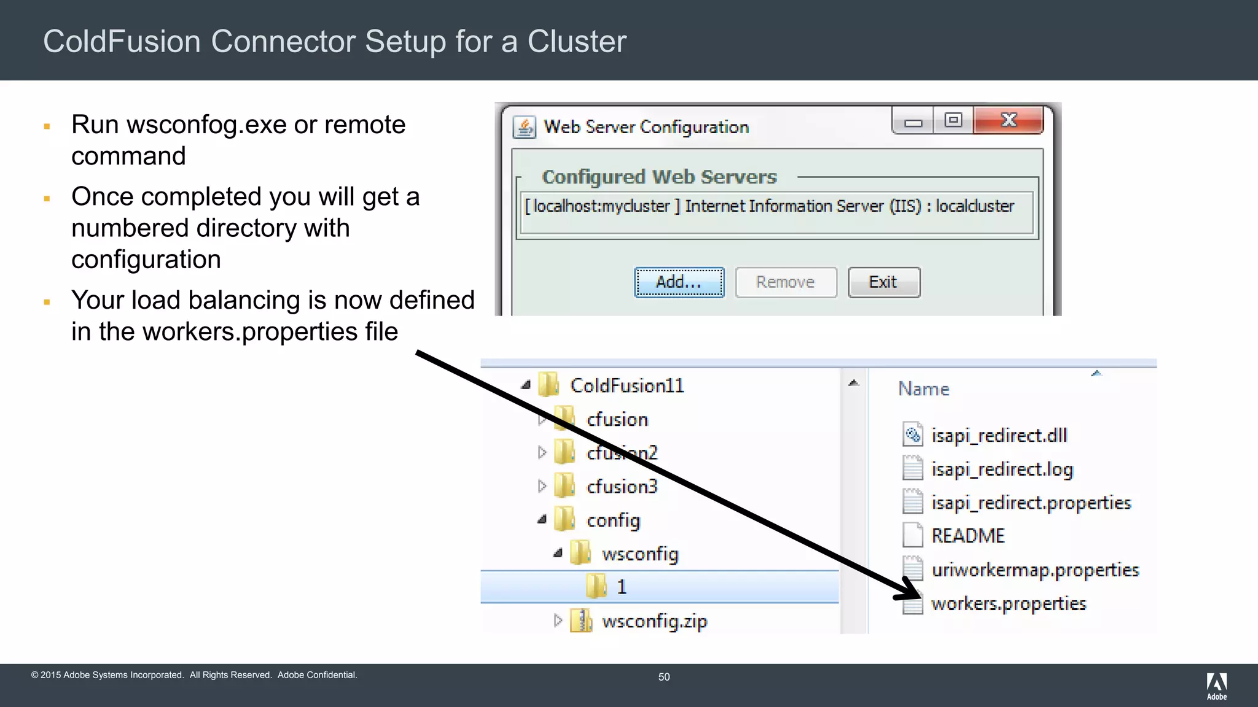Click the isapi_redirect.log file icon

pos(913,468)
